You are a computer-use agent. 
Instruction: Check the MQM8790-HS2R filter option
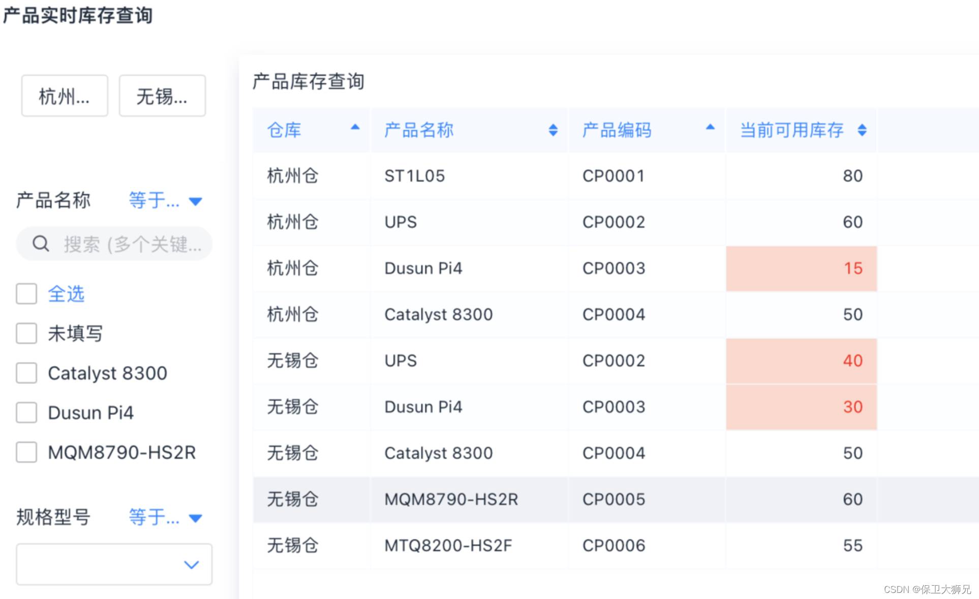26,452
